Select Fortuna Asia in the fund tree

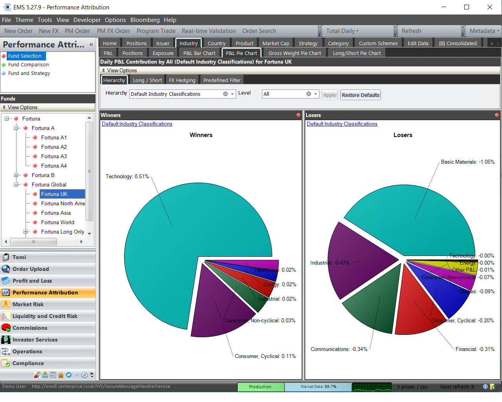point(56,213)
